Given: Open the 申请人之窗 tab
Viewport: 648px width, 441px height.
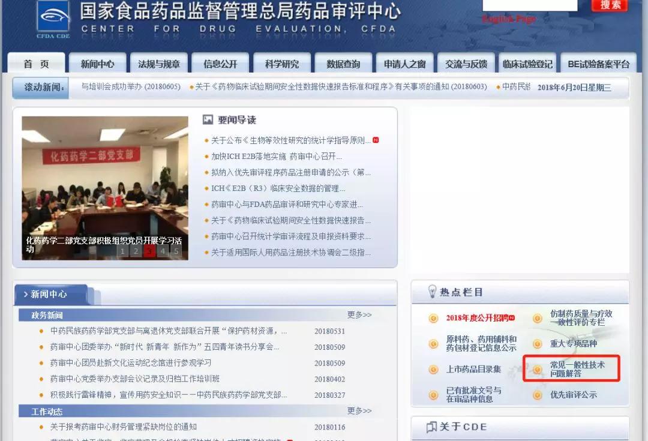Looking at the screenshot, I should click(404, 64).
